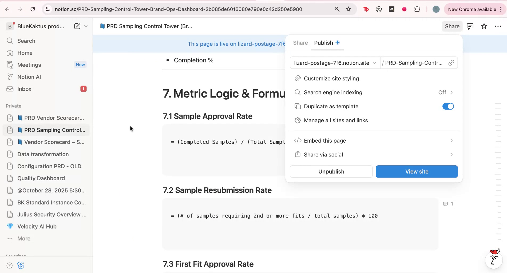The image size is (507, 273).
Task: Favorite this page using the star icon
Action: click(x=484, y=26)
